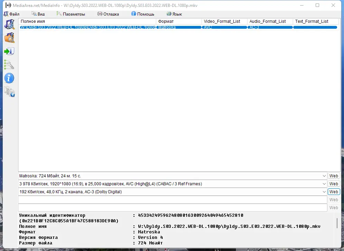Screen dimensions: 344x251
Task: Click the Video_Format_List column header
Action: (x=224, y=21)
